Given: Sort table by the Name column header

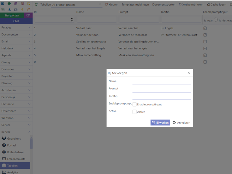Looking at the screenshot, I should 80,12.
